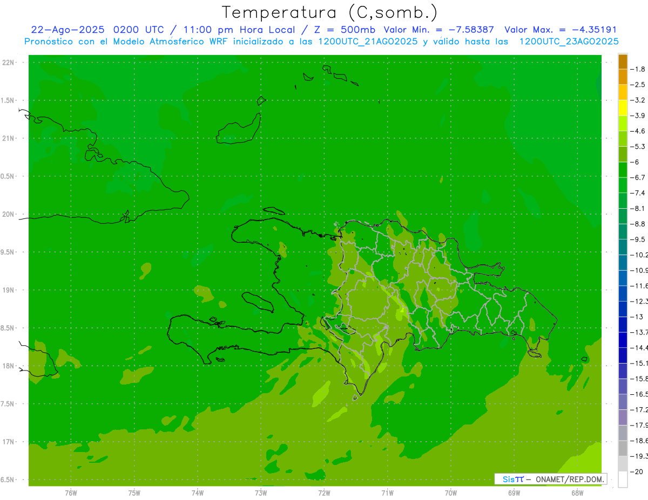Click the 'Temperatura (C,somb.)' chart title
648x500 pixels.
pyautogui.click(x=329, y=12)
